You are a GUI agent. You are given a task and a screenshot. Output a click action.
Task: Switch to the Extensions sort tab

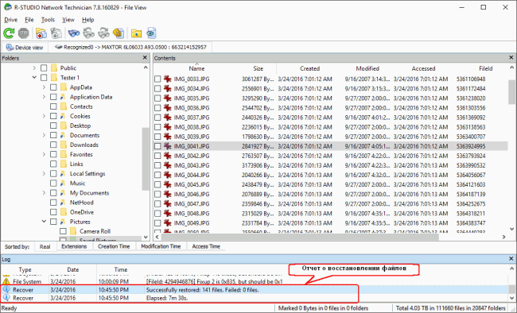(x=74, y=246)
